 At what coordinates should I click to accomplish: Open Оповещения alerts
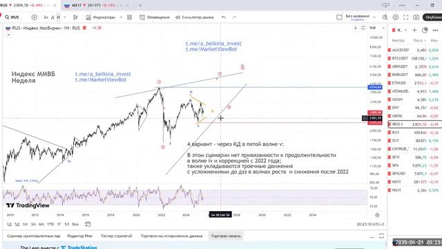pos(155,17)
